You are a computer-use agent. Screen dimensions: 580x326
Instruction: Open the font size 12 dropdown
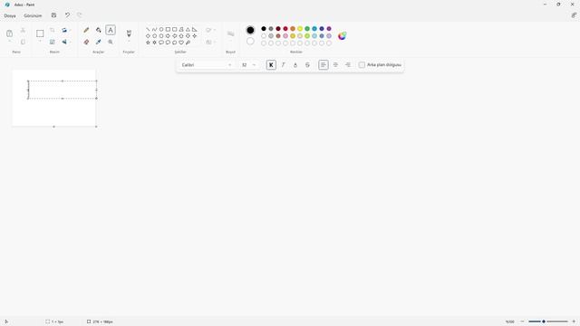[248, 65]
